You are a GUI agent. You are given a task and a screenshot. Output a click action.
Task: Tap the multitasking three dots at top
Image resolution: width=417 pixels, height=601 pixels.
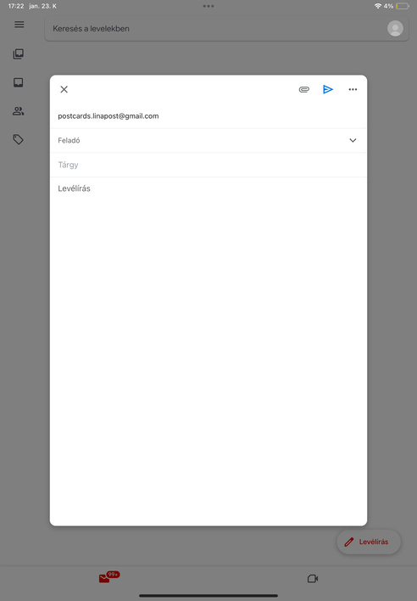click(208, 6)
